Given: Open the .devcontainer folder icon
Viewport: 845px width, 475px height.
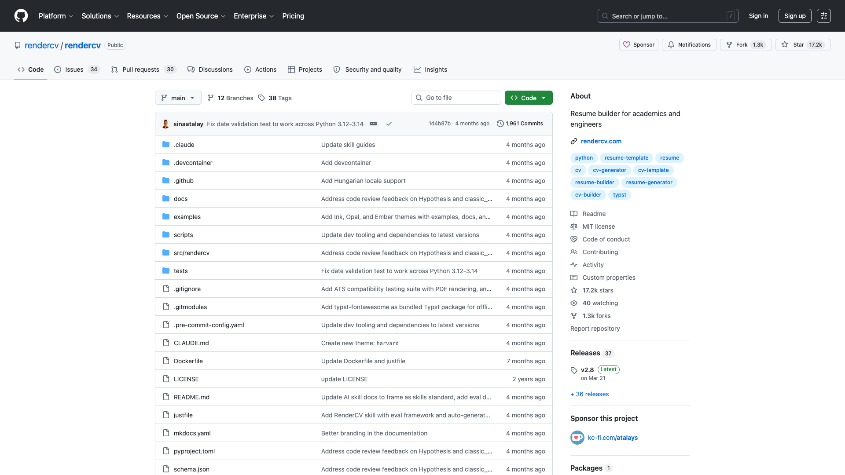Looking at the screenshot, I should pyautogui.click(x=166, y=162).
